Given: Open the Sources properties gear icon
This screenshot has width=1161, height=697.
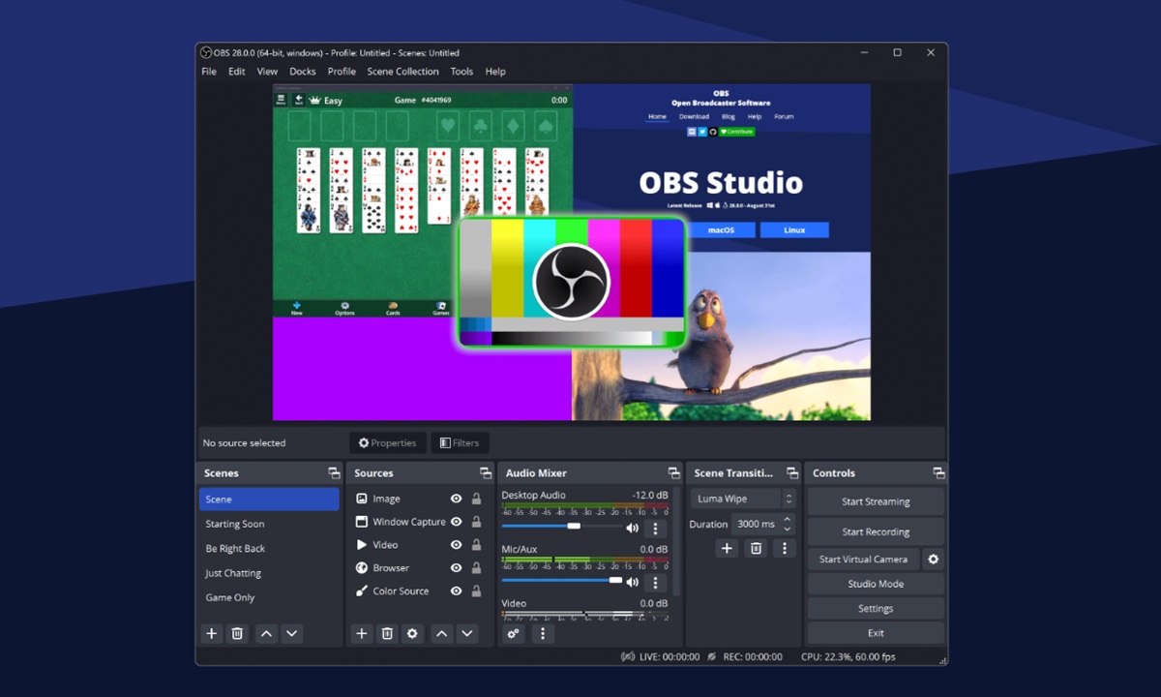Looking at the screenshot, I should click(x=413, y=633).
